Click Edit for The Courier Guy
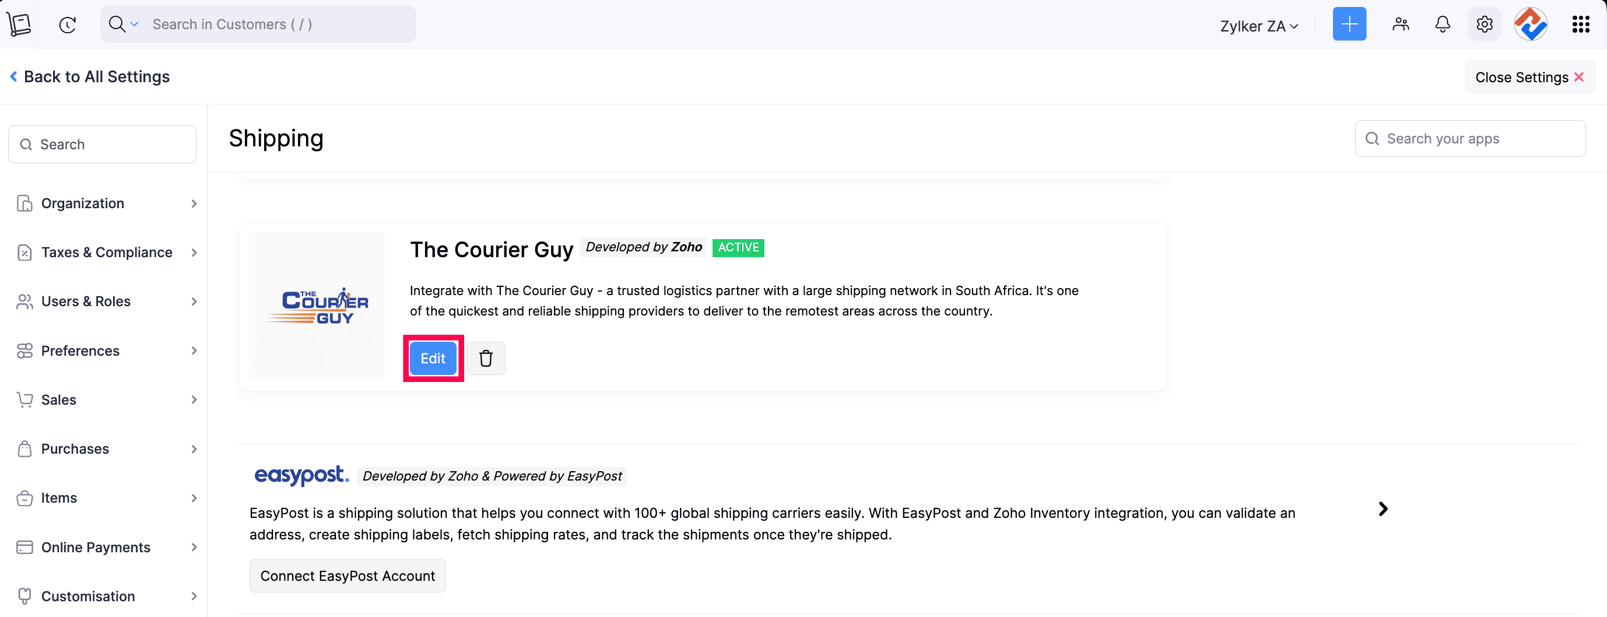The width and height of the screenshot is (1607, 617). tap(433, 358)
